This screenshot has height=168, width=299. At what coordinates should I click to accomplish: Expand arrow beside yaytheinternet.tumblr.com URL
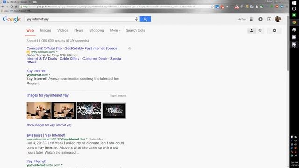pyautogui.click(x=62, y=165)
